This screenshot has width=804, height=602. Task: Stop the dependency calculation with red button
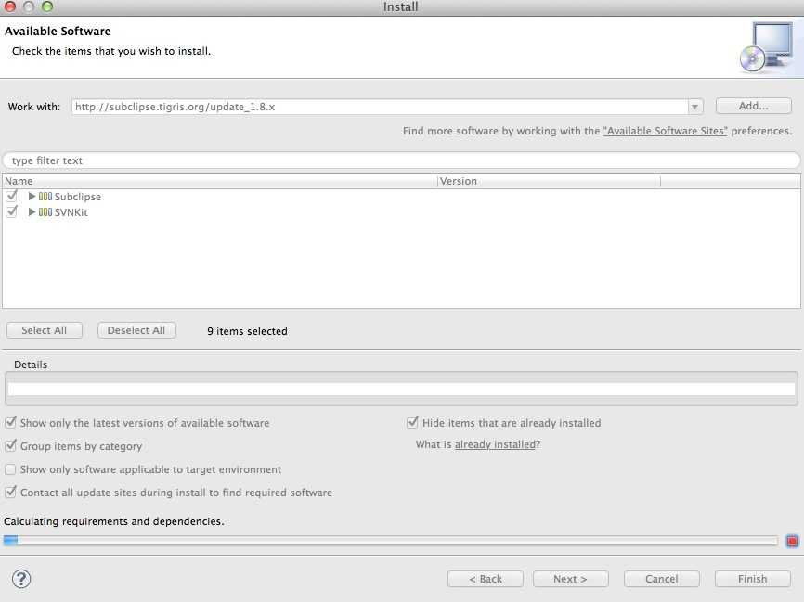(x=792, y=541)
